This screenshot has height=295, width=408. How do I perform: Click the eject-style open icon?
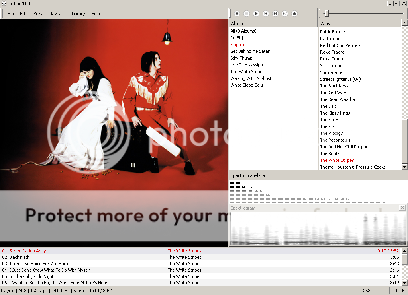click(x=294, y=13)
